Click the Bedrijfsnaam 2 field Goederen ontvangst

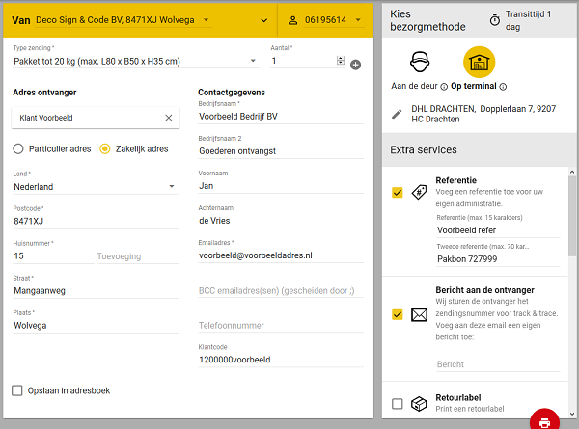[281, 151]
